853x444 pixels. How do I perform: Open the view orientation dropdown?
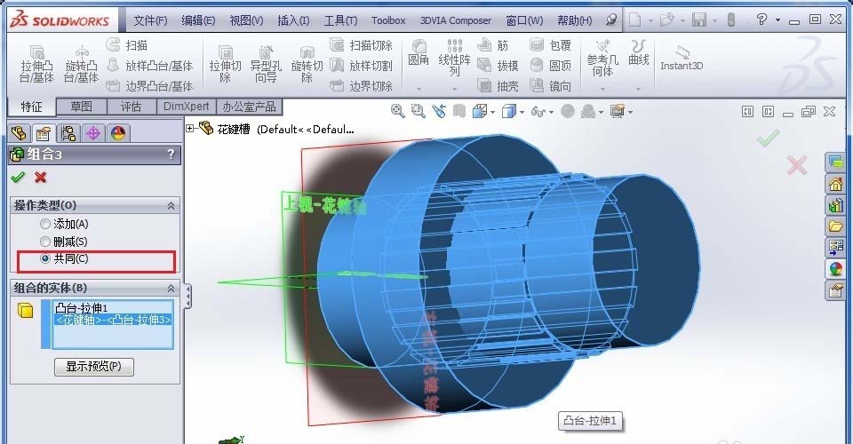[x=493, y=112]
